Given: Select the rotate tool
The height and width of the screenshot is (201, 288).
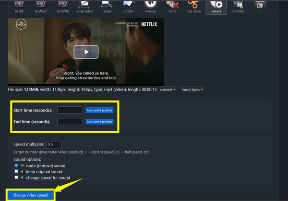Looking at the screenshot, I should point(129,7).
